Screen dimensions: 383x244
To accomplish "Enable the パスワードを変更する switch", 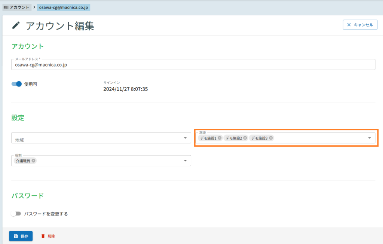I will pyautogui.click(x=16, y=214).
